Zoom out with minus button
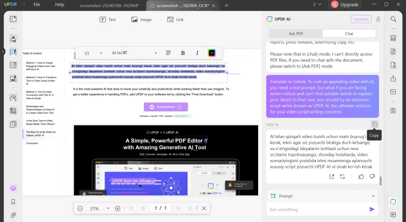 point(80,208)
